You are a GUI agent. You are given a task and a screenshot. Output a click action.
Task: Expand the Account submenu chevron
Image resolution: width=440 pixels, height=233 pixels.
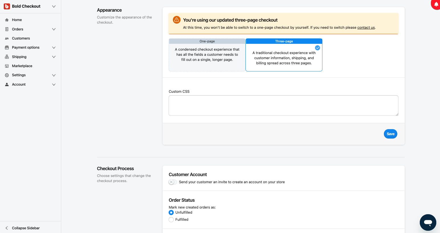(x=54, y=84)
